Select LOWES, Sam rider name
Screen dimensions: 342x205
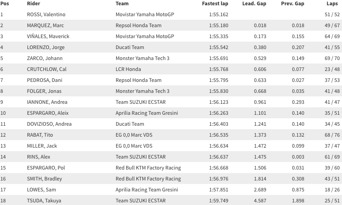coord(41,190)
